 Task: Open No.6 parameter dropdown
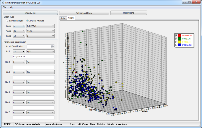coord(40,102)
